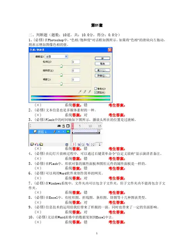Image resolution: width=194 pixels, height=250 pixels.
Task: Click the 系统答案：对 under question 2
Action: click(x=76, y=115)
